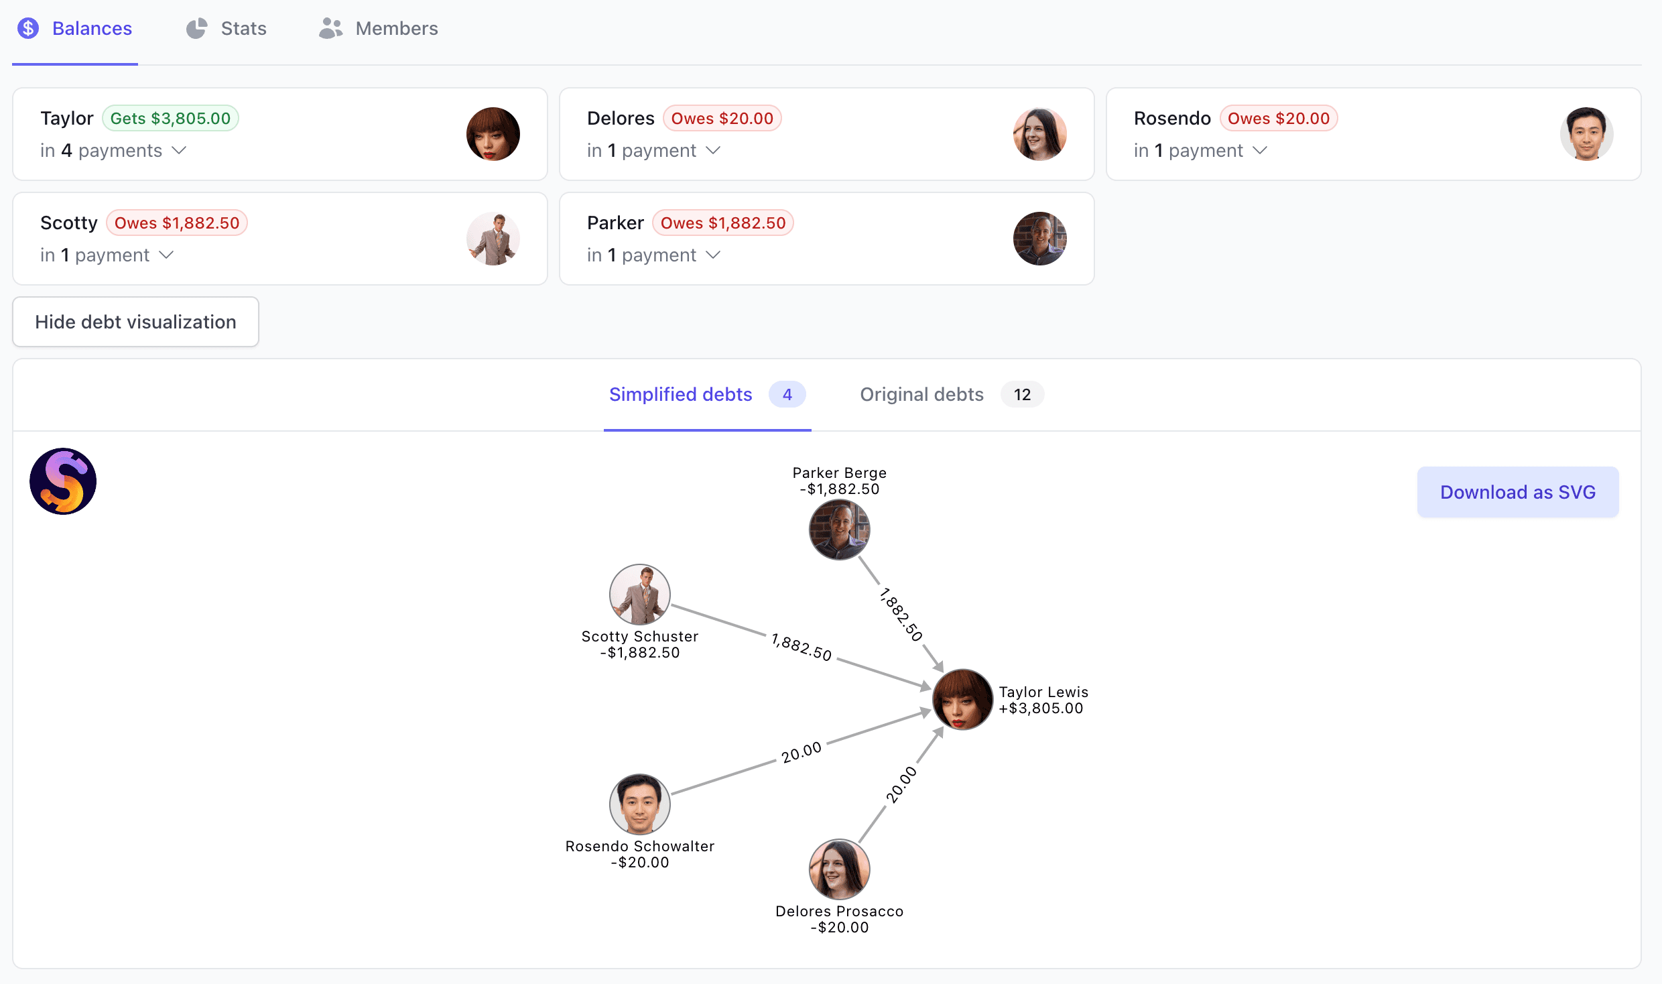Expand Rosendo's payment details chevron
Viewport: 1662px width, 984px height.
coord(1260,151)
